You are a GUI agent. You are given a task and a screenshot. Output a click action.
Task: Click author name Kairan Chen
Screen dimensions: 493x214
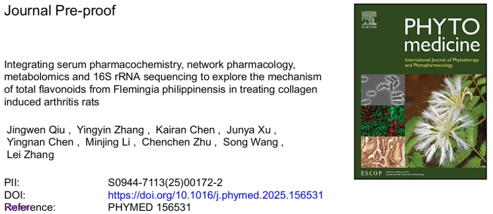tap(185, 130)
